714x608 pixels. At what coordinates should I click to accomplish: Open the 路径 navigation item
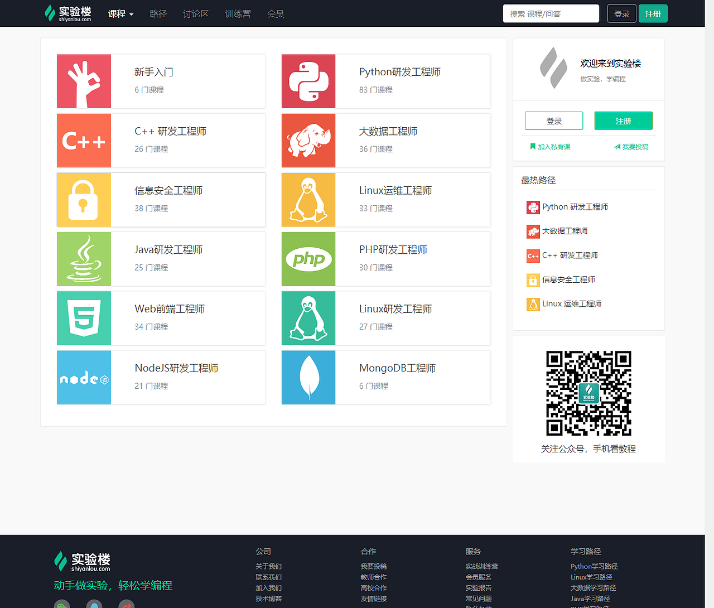pos(158,13)
